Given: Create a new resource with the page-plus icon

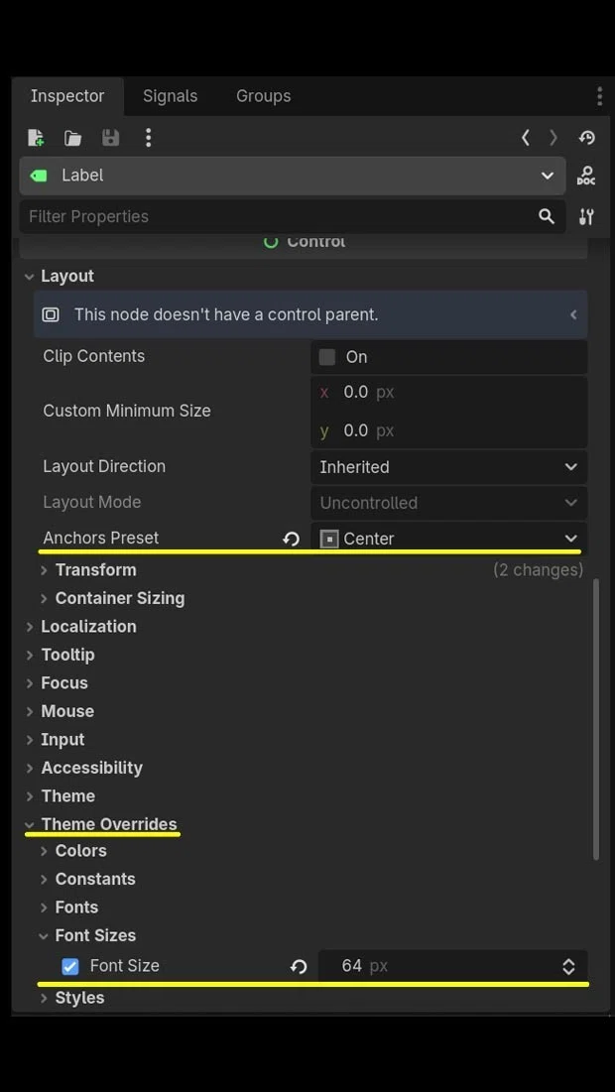Looking at the screenshot, I should point(36,137).
